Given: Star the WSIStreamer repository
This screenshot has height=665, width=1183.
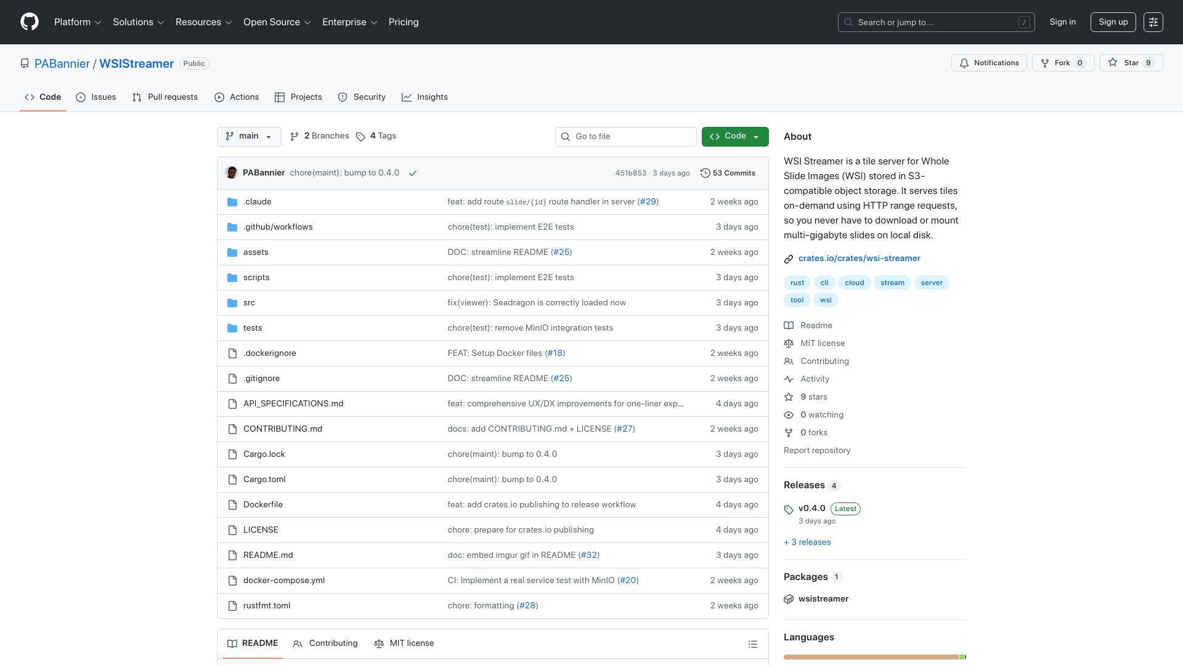Looking at the screenshot, I should point(1131,63).
